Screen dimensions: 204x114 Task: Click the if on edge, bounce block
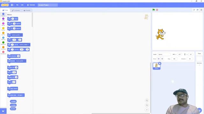tap(13, 89)
